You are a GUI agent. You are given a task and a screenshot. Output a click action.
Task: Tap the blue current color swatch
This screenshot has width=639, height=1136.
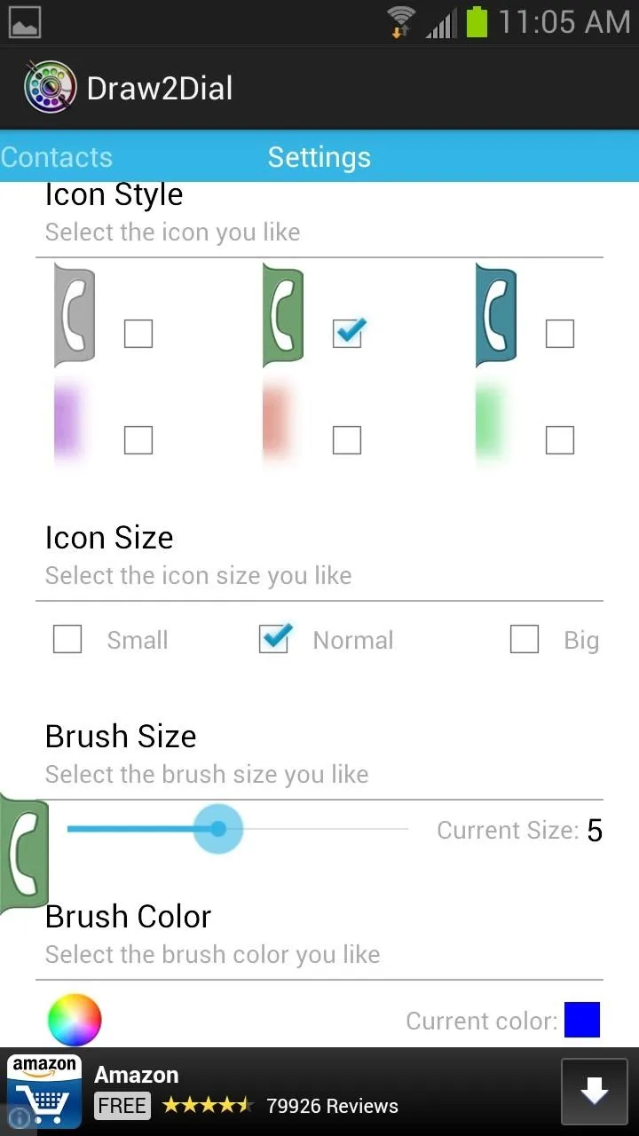582,1020
